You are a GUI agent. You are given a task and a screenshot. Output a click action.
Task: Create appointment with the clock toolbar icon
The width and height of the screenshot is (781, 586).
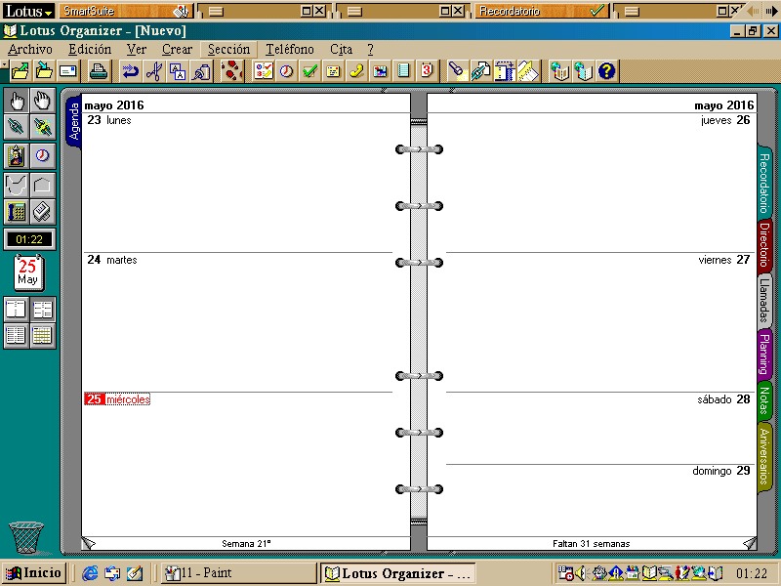286,70
